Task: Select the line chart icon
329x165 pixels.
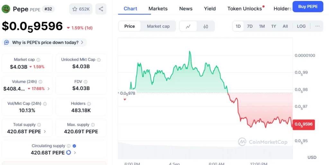Action: [188, 26]
